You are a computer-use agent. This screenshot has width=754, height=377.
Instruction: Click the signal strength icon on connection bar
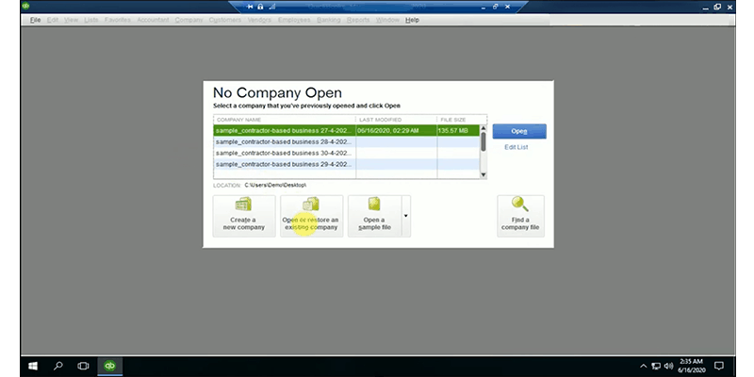coord(272,7)
